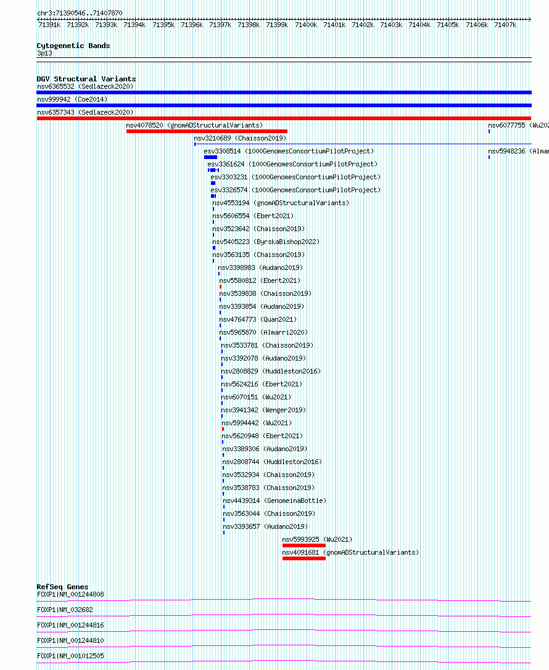Screen dimensions: 549x670
Task: Click nsv3393657 (Audano2019) label
Action: pos(265,526)
